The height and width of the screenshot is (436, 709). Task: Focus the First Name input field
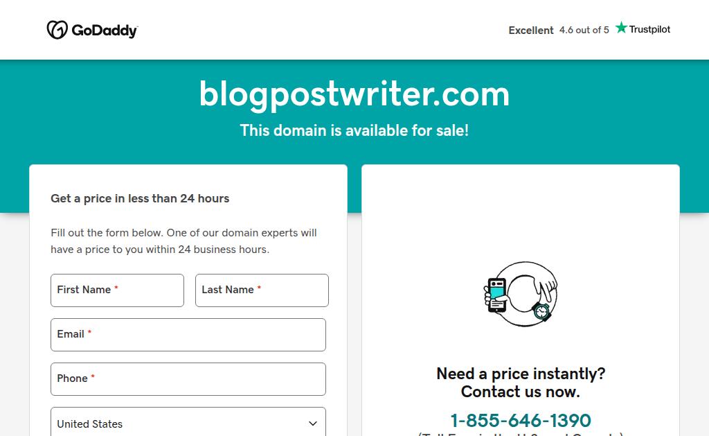pos(117,290)
